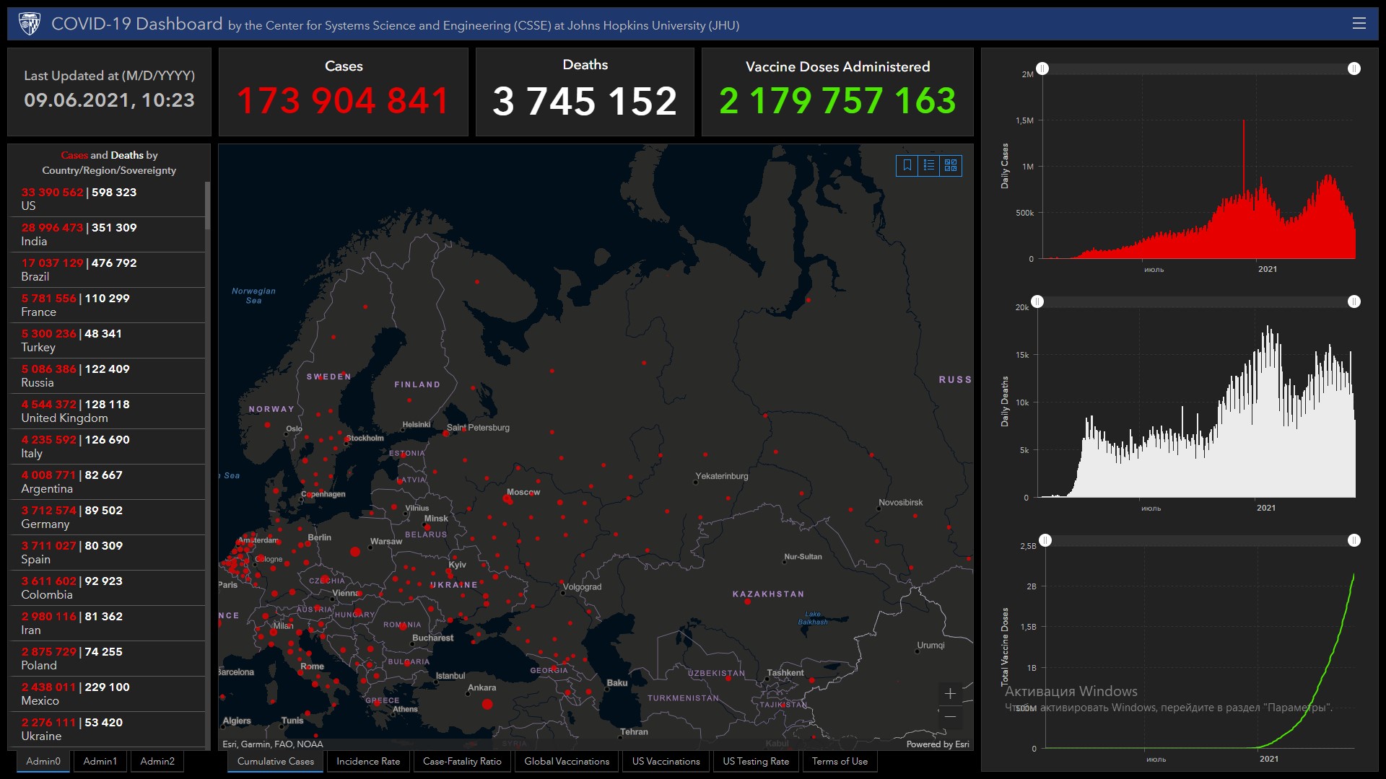1386x779 pixels.
Task: Click the JHU shield logo
Action: 30,24
